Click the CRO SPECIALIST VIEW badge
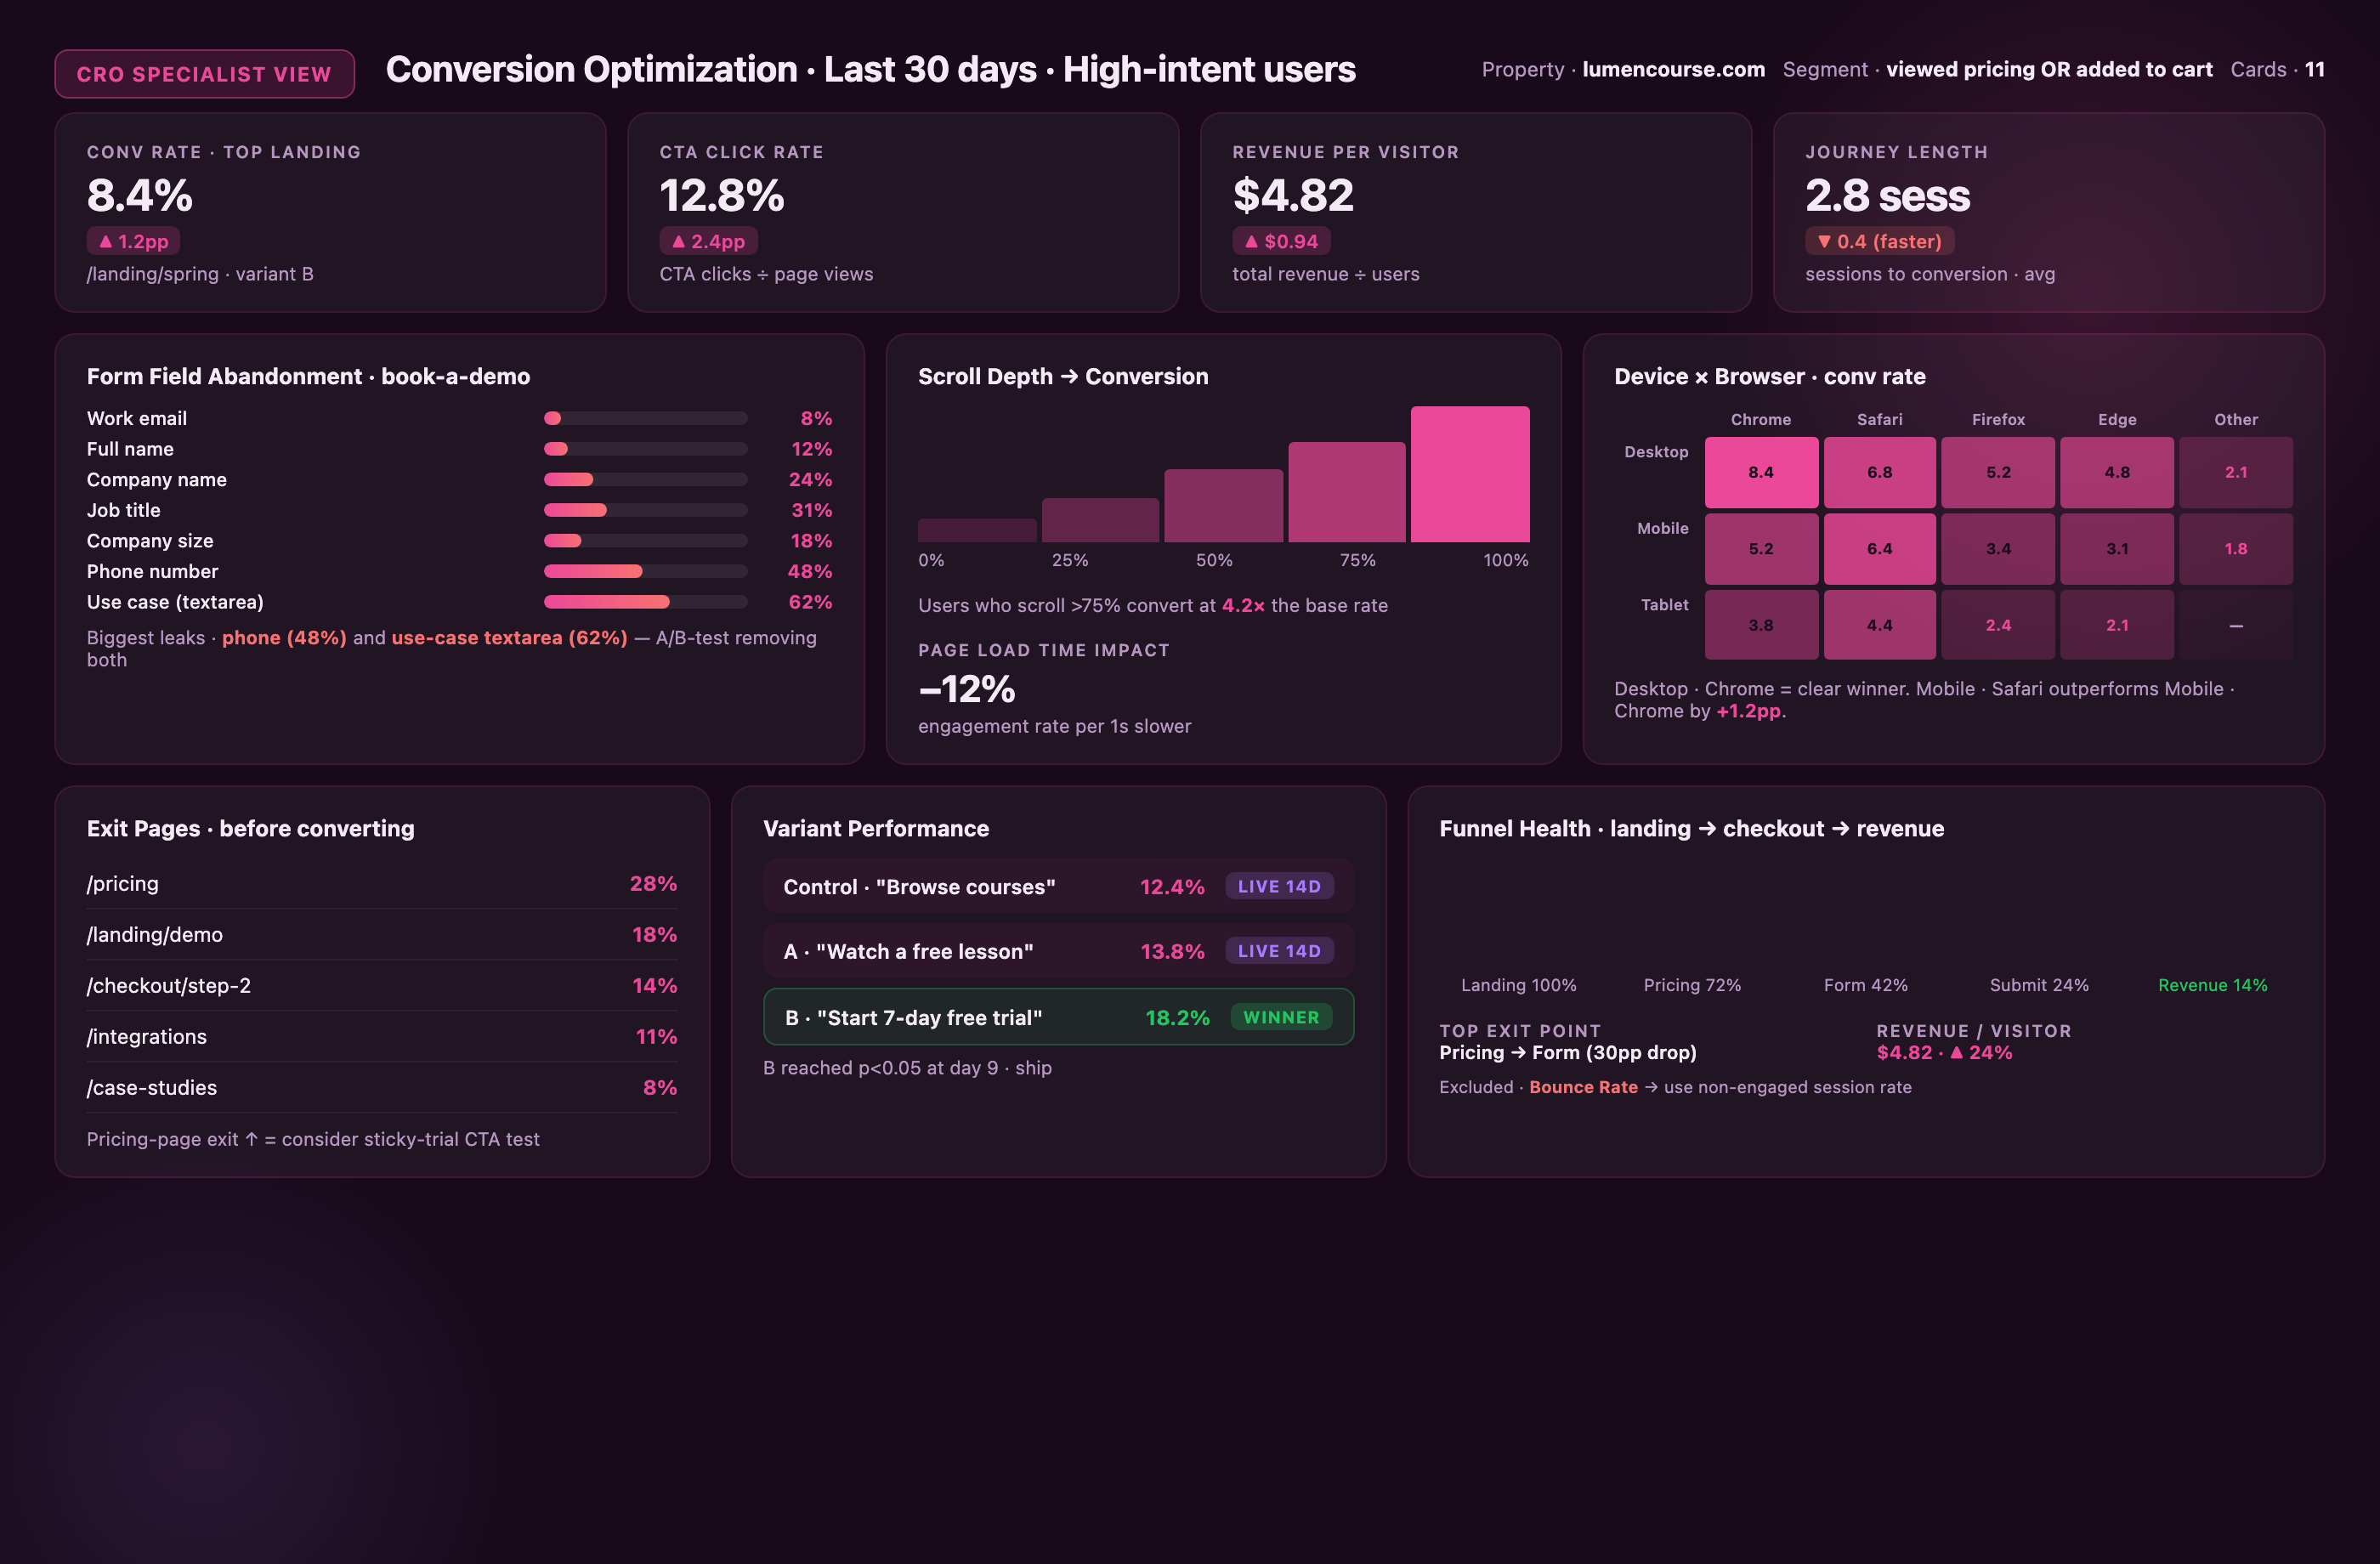The image size is (2380, 1564). (204, 74)
